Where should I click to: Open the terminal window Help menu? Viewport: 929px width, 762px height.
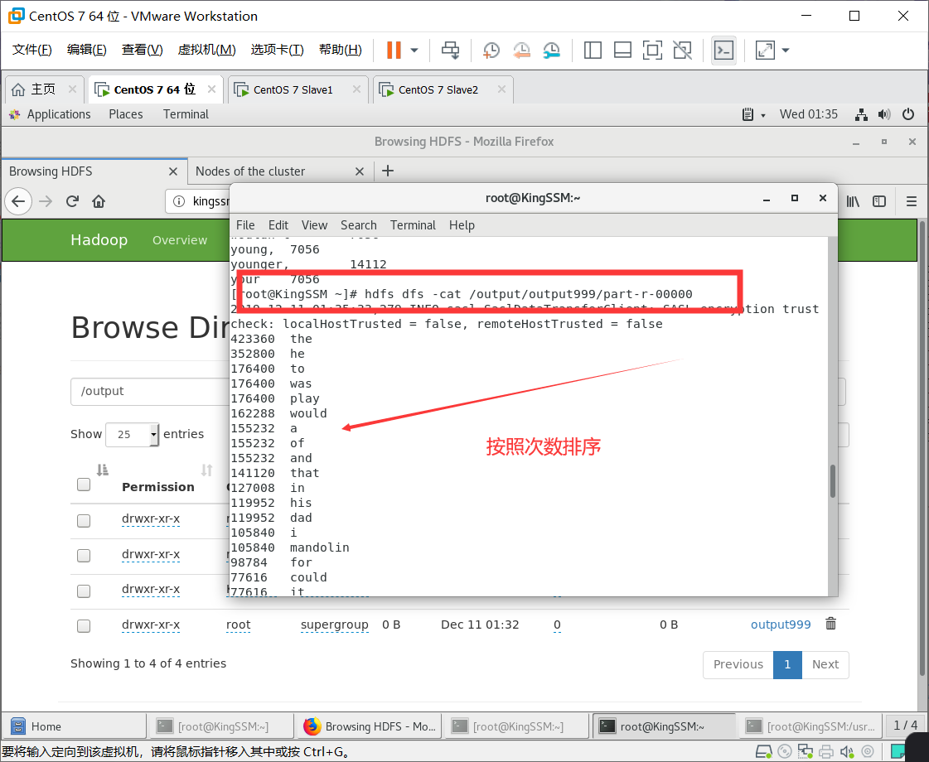(462, 225)
